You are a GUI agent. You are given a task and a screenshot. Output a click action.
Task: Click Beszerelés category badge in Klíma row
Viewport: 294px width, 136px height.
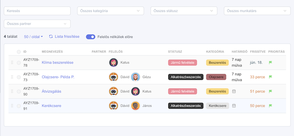(x=217, y=62)
